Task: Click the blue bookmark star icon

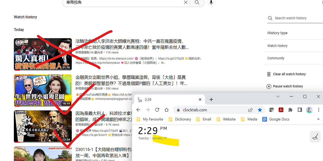Action: click(x=260, y=110)
